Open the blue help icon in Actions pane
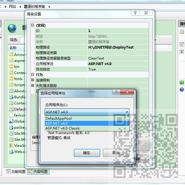The height and width of the screenshot is (185, 185). (x=182, y=90)
